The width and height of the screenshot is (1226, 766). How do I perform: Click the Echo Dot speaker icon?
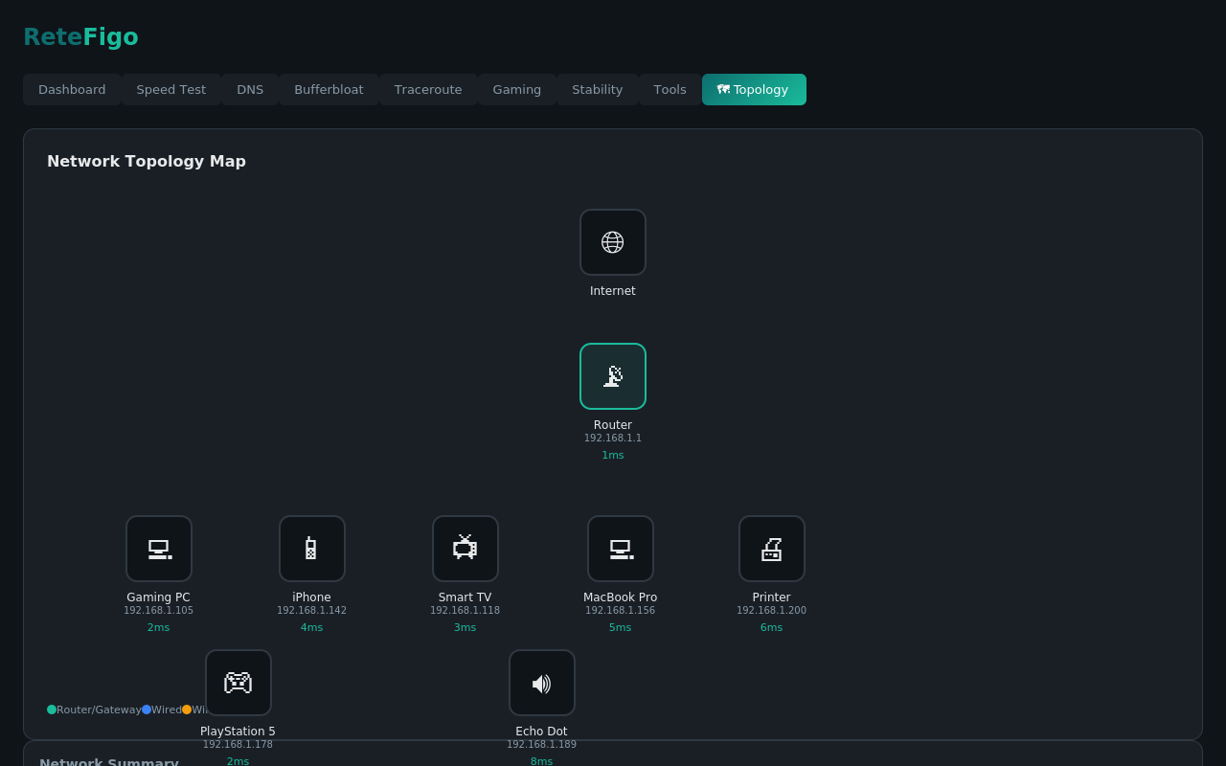pos(541,682)
